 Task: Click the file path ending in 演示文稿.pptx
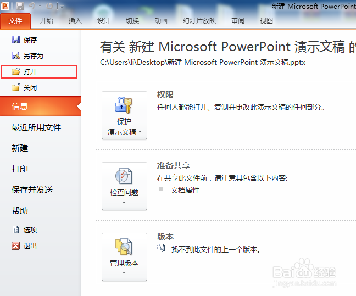[203, 62]
